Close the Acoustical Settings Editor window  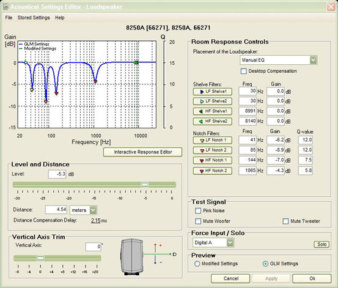click(x=331, y=7)
